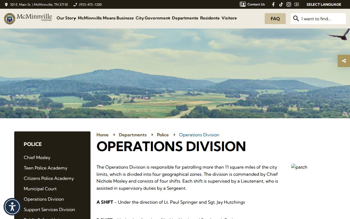Open the accessibility widget icon
Screen dimensions: 350x219
pos(12,207)
